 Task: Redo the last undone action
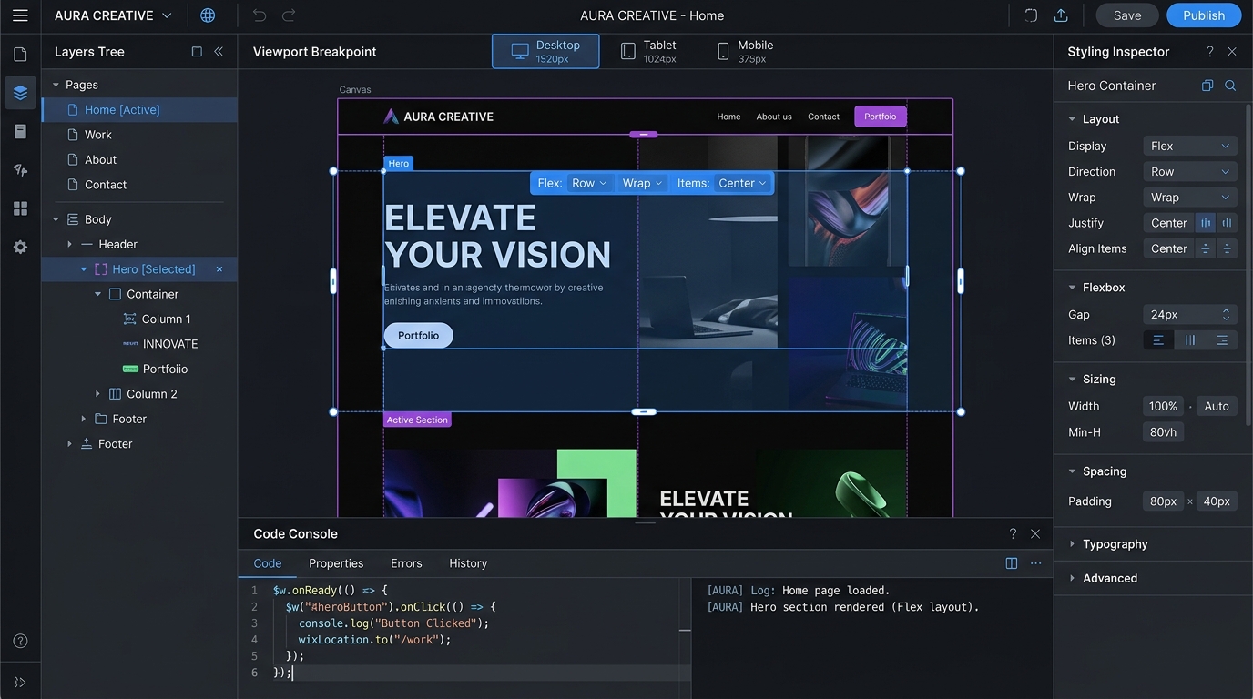pos(289,15)
